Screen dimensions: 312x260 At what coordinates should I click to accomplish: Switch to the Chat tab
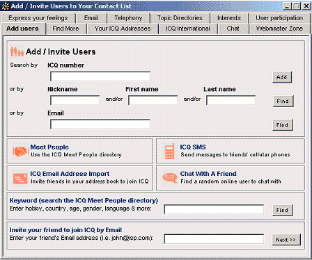233,29
